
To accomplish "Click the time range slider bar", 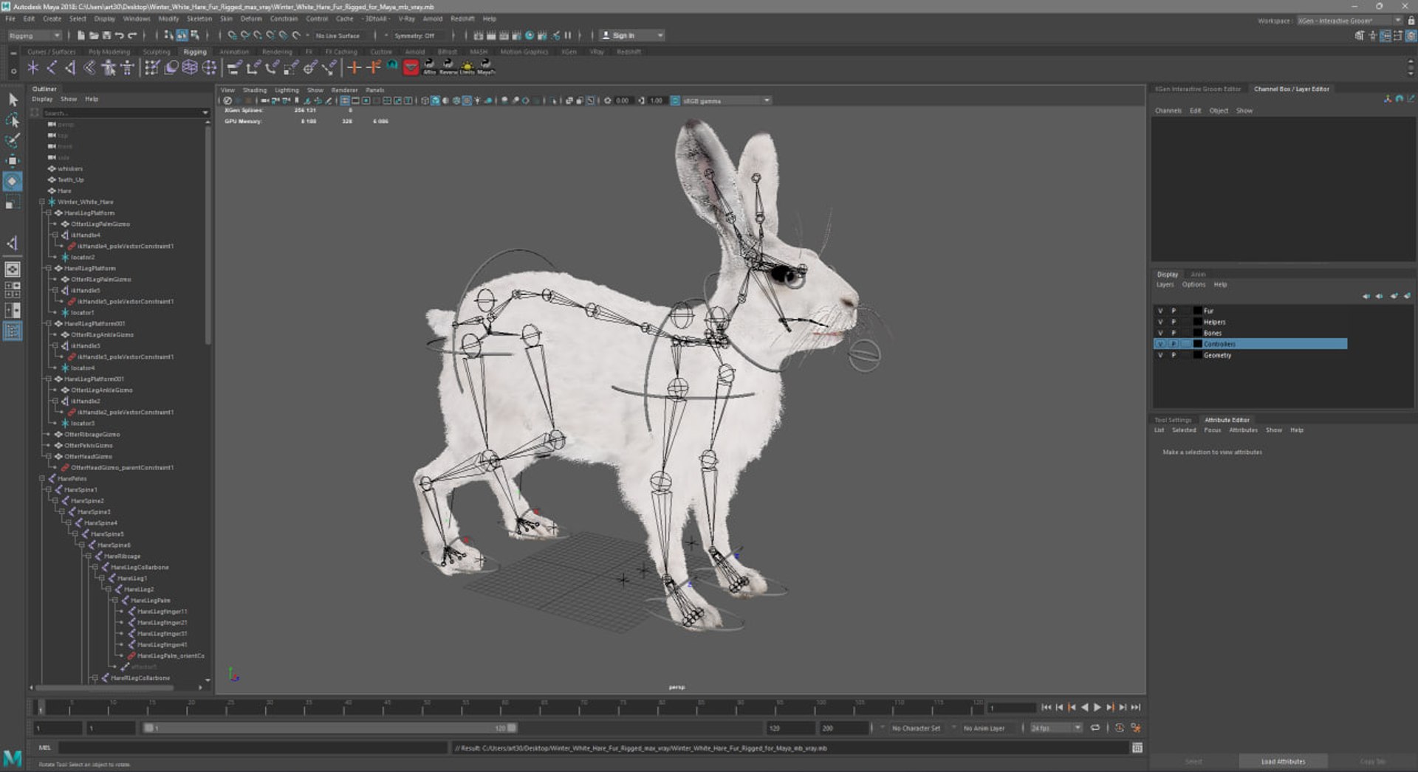I will click(x=329, y=728).
